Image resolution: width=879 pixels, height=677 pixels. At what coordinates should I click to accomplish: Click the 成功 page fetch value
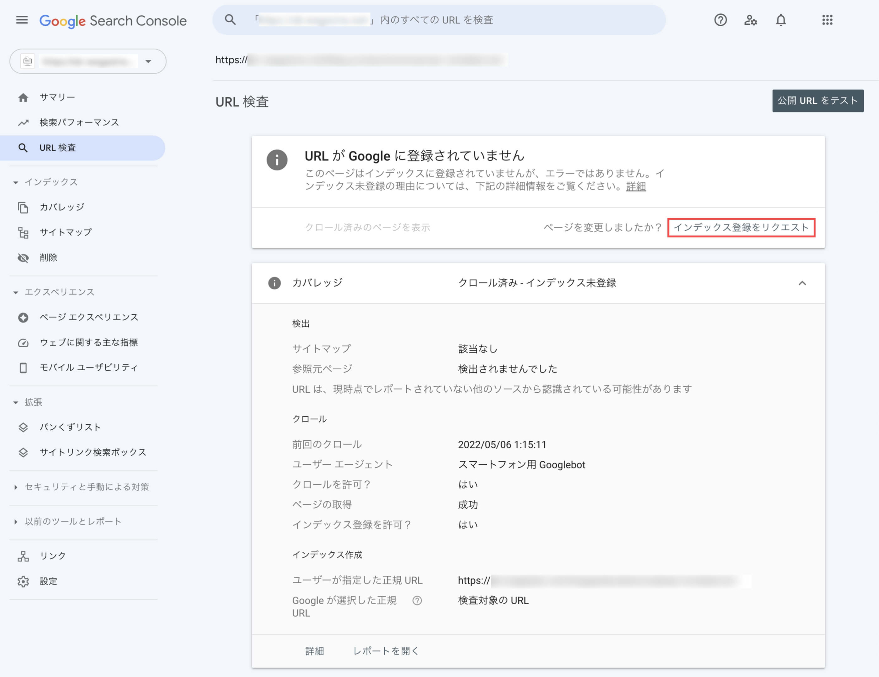[468, 505]
